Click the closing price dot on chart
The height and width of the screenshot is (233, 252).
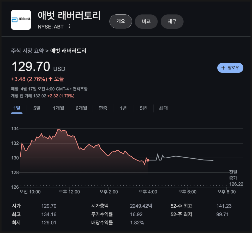coord(148,160)
